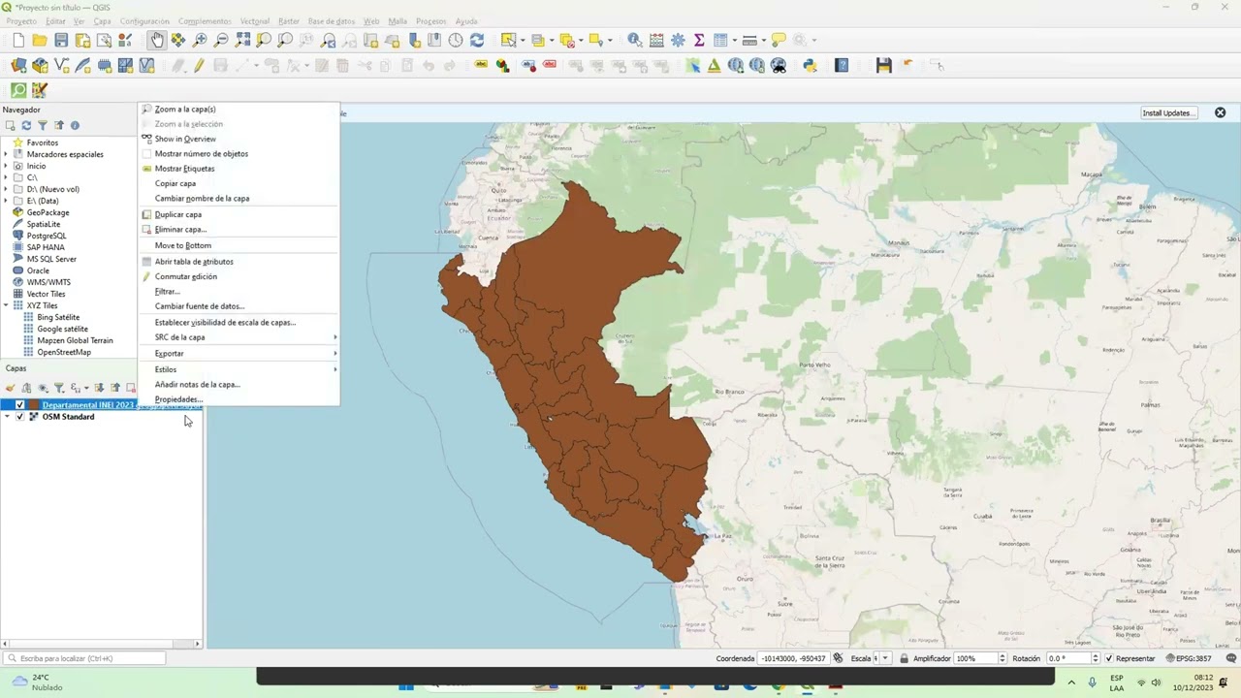Open the Estilos submenu
The image size is (1241, 698).
pos(239,369)
